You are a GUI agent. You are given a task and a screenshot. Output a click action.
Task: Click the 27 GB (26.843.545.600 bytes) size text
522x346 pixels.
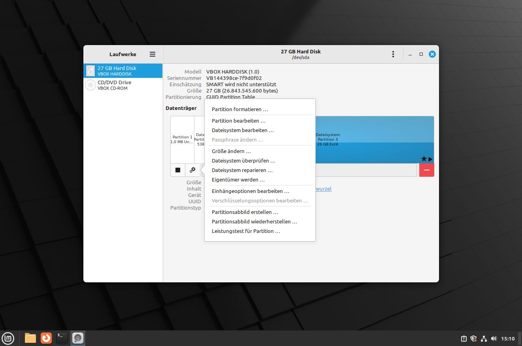(242, 91)
